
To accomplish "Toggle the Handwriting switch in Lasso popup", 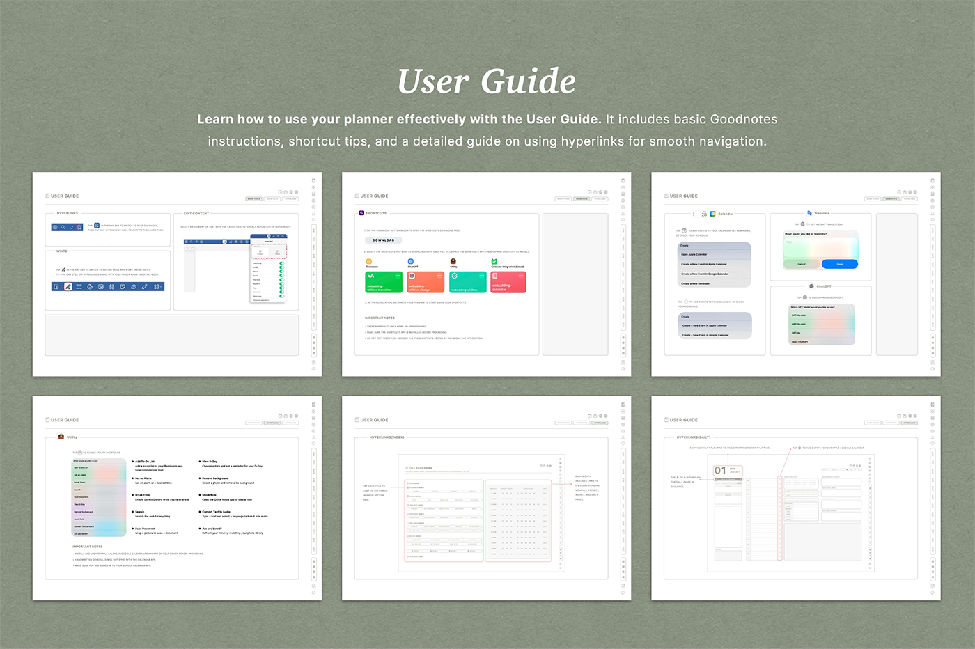I will (x=281, y=263).
